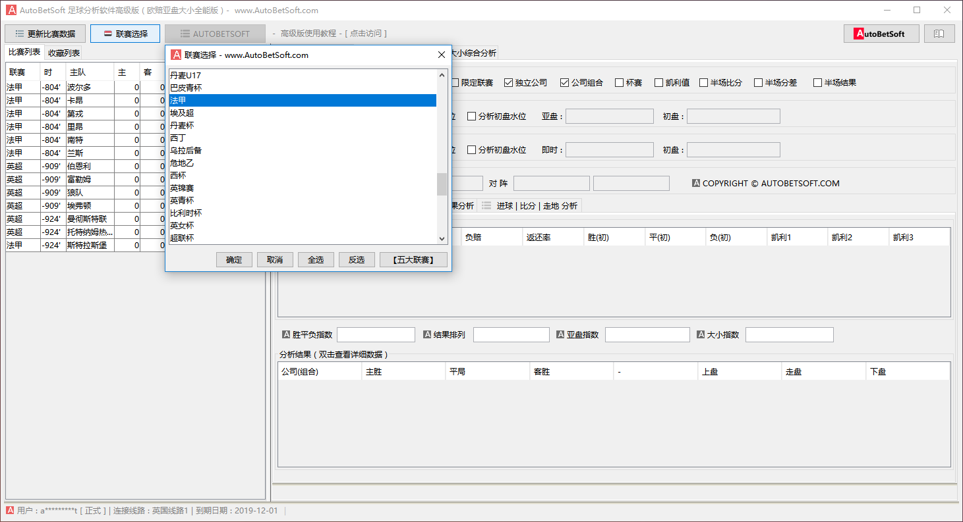Select 比利时杯 in league list
Viewport: 963px width, 522px height.
point(303,213)
